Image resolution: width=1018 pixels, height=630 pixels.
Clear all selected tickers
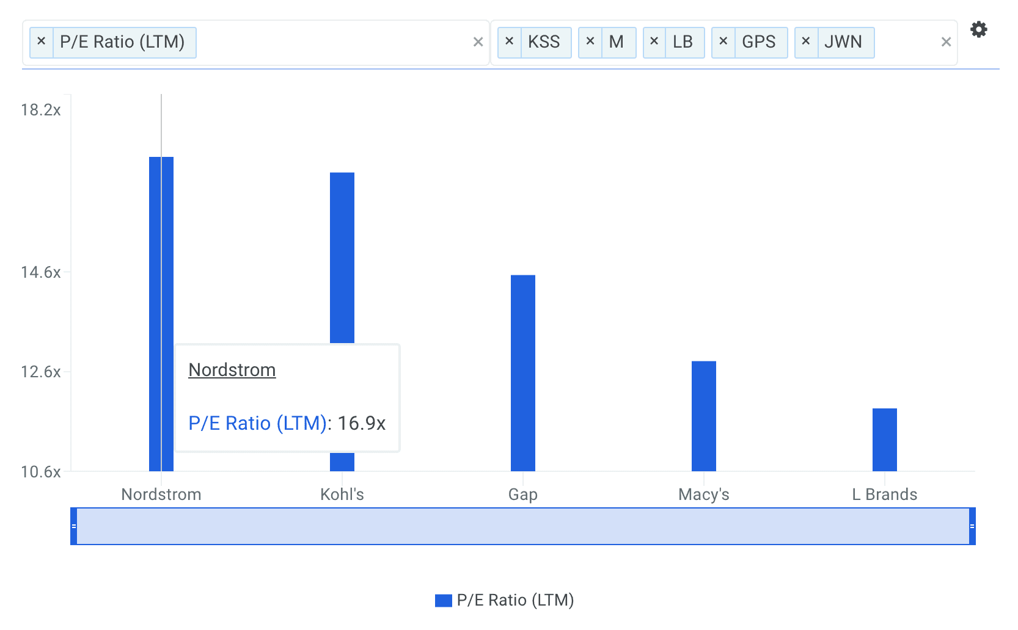coord(946,42)
